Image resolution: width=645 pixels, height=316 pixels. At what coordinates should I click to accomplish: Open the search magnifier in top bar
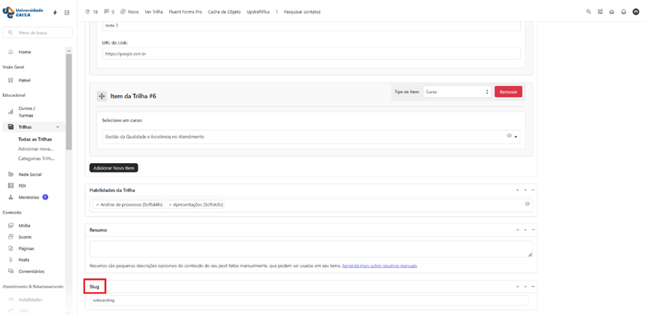(x=589, y=12)
